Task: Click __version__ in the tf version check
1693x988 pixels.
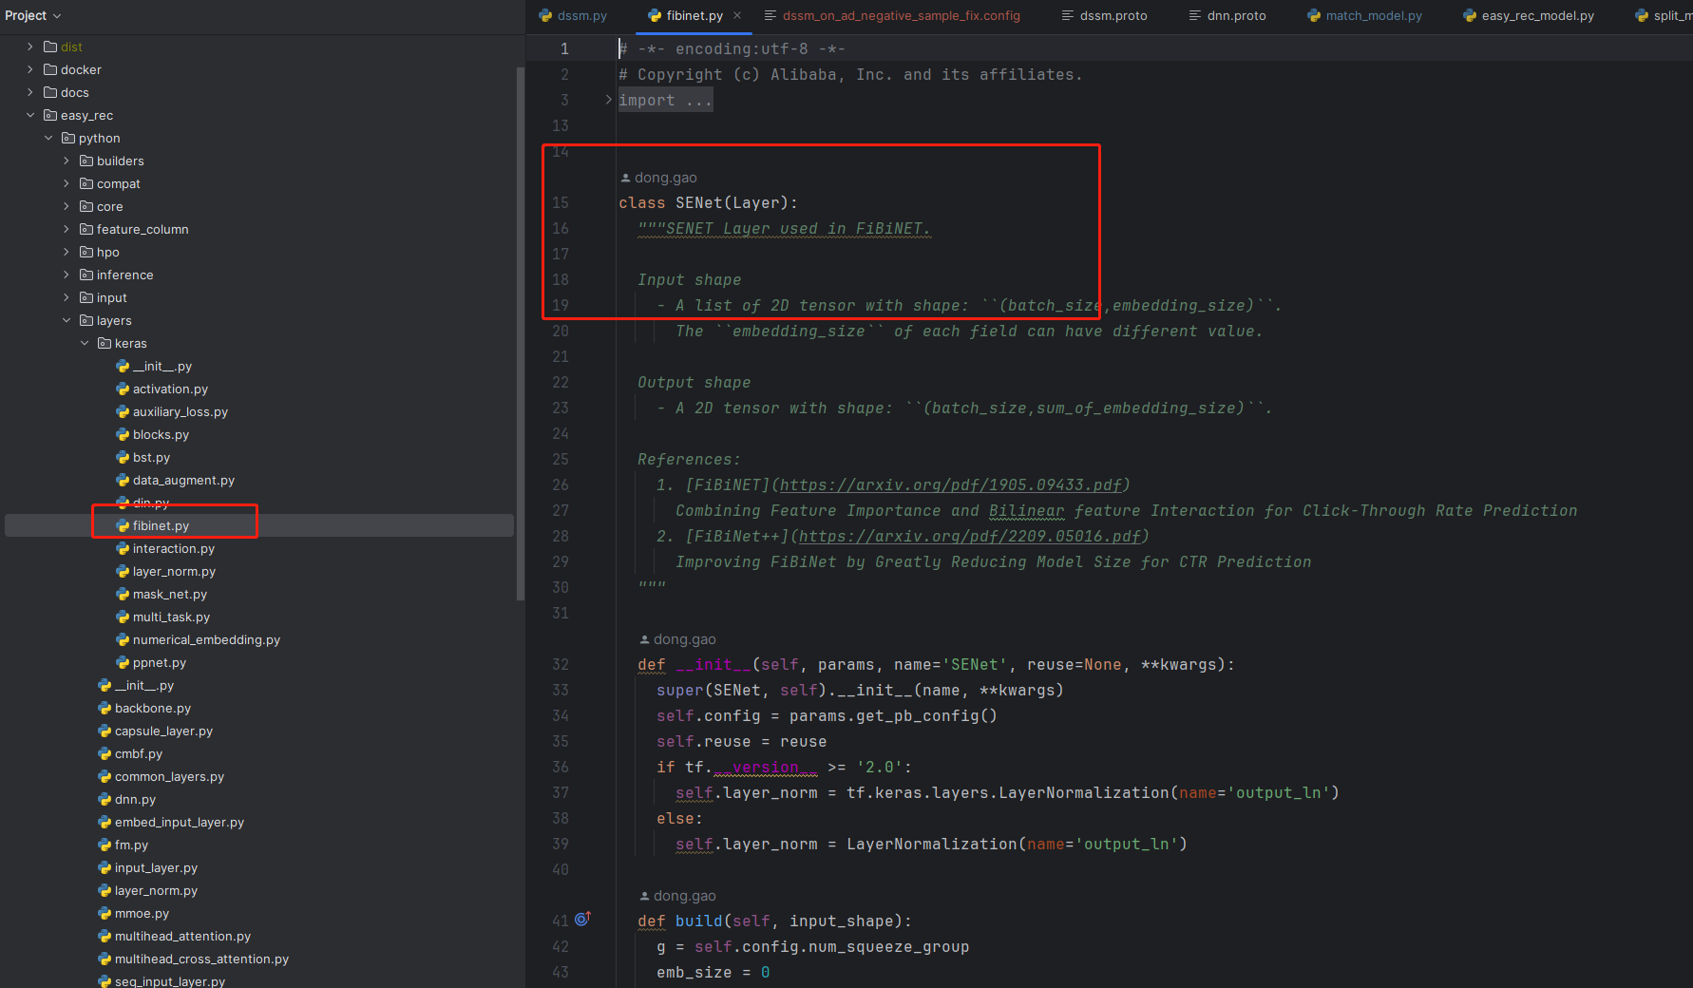Action: (x=765, y=768)
